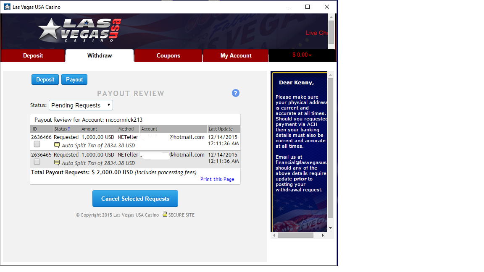
Task: Close the Las Vegas USA Casino window
Action: tap(327, 7)
